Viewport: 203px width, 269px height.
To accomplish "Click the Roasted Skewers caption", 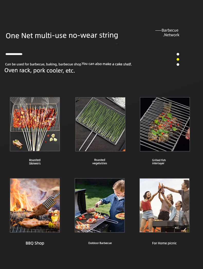I will point(35,162).
